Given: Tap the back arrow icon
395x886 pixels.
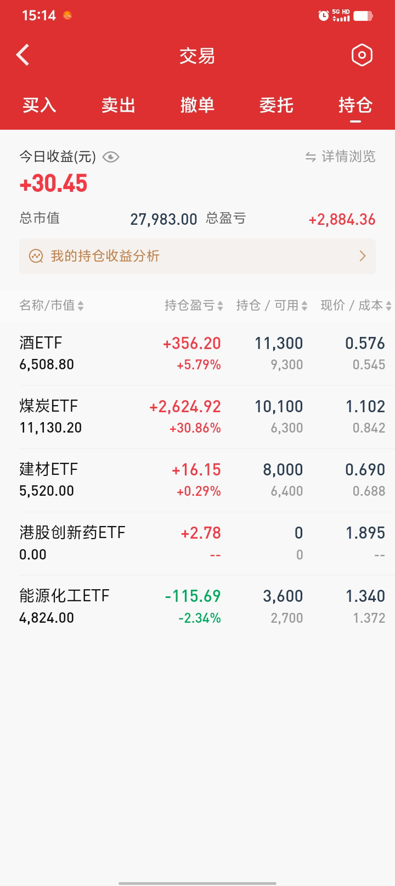Looking at the screenshot, I should [x=23, y=55].
